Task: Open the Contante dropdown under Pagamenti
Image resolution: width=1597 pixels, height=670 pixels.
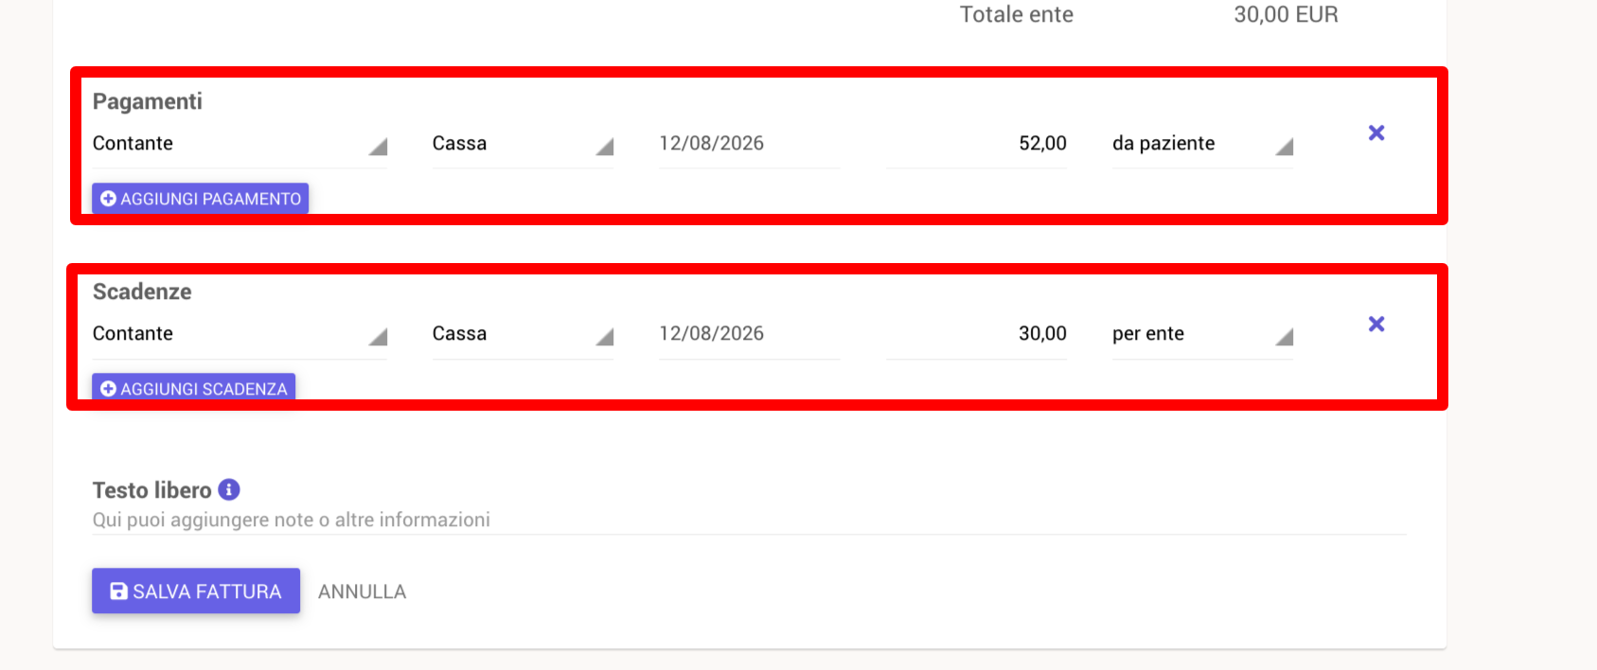Action: tap(240, 144)
